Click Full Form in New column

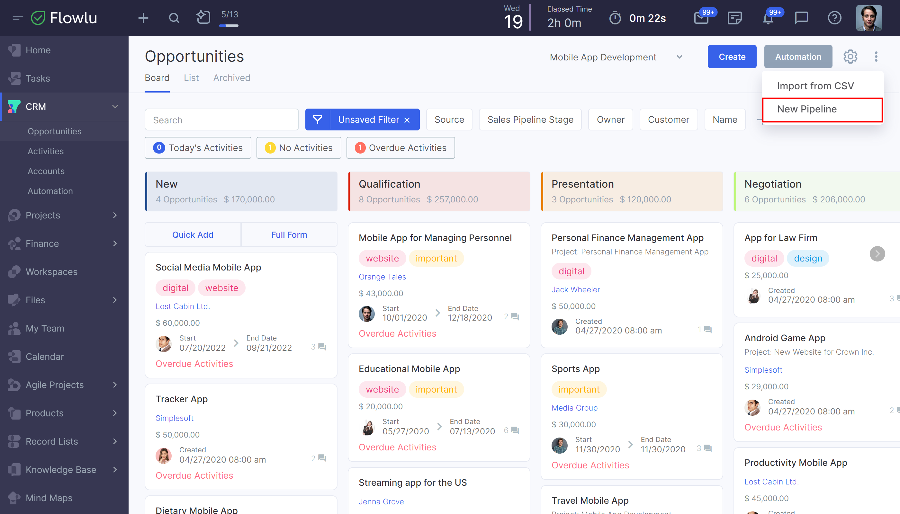(289, 235)
